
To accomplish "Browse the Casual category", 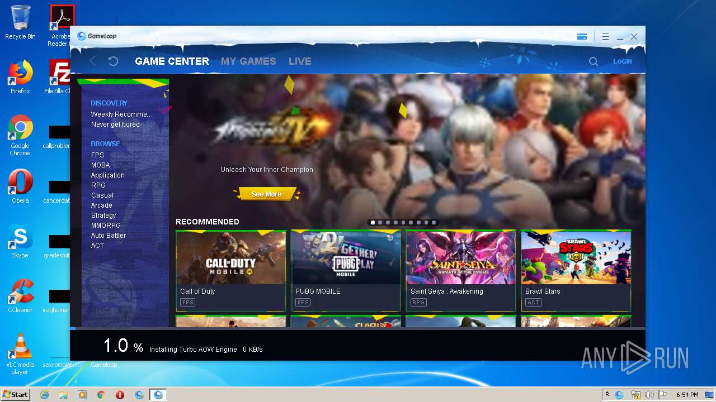I will [x=102, y=195].
